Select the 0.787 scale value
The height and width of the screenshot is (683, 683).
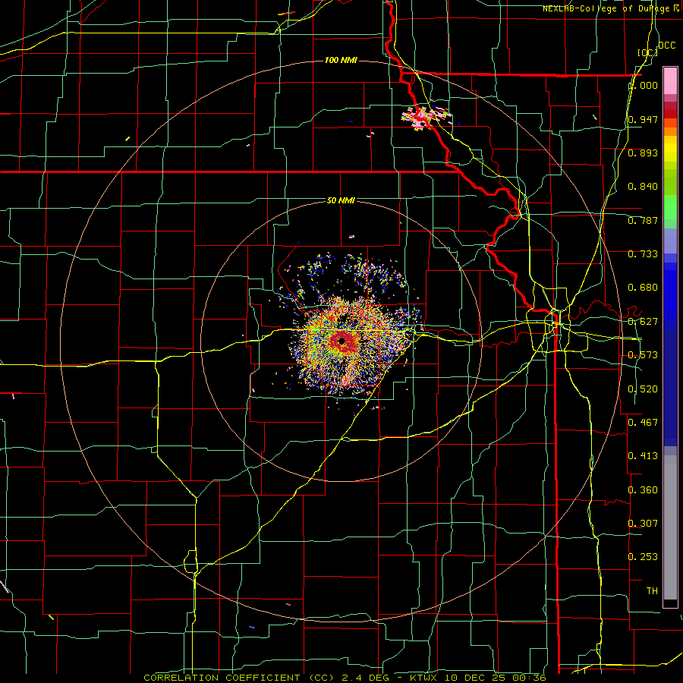pyautogui.click(x=643, y=220)
